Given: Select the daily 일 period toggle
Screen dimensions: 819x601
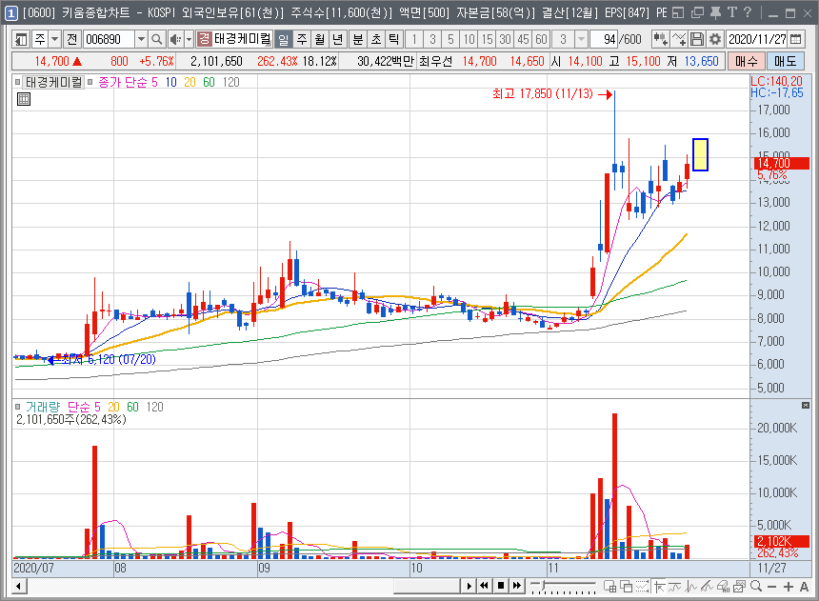Looking at the screenshot, I should [283, 39].
